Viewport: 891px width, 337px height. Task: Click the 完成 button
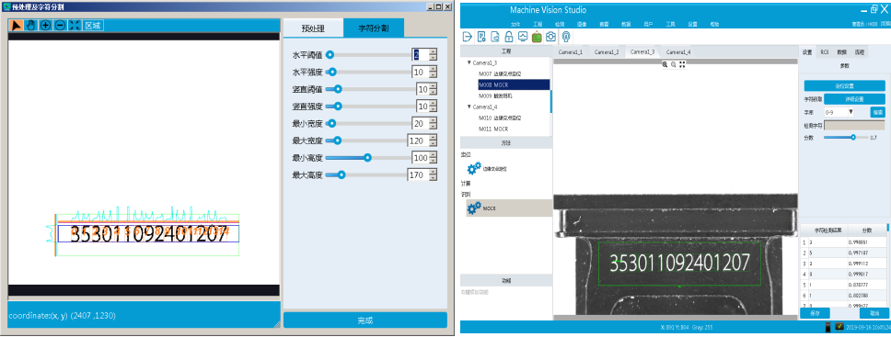click(364, 320)
